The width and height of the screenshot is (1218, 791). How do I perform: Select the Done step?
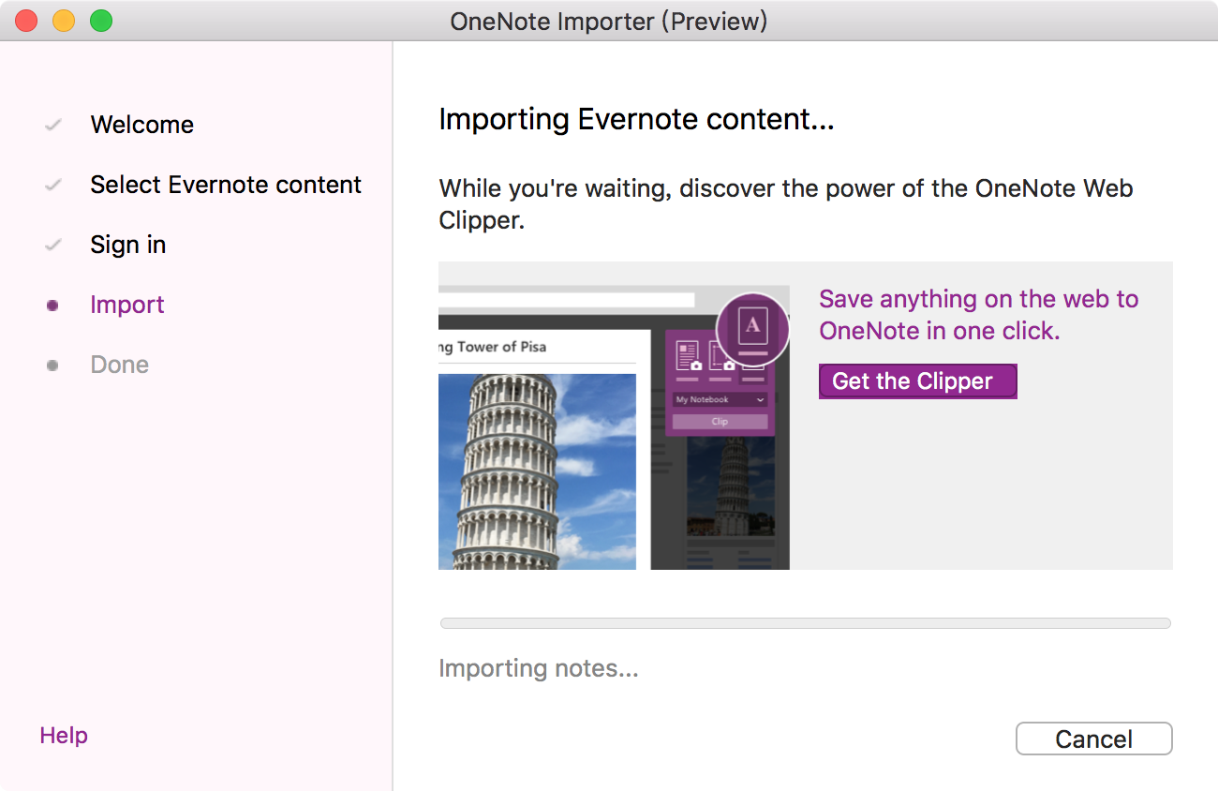pyautogui.click(x=119, y=365)
